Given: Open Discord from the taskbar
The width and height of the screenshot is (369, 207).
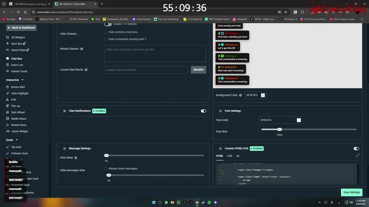Looking at the screenshot, I should point(216,202).
